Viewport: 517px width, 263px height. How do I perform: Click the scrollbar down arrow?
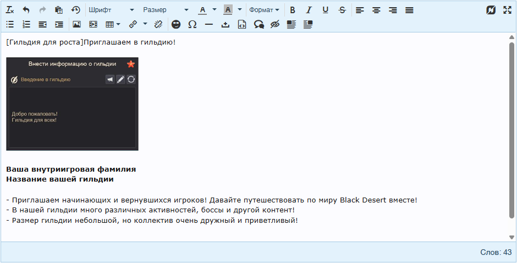tap(512, 237)
